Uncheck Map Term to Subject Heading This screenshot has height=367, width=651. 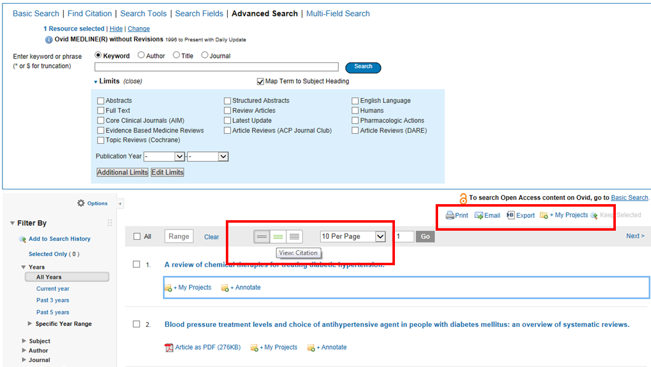coord(260,81)
